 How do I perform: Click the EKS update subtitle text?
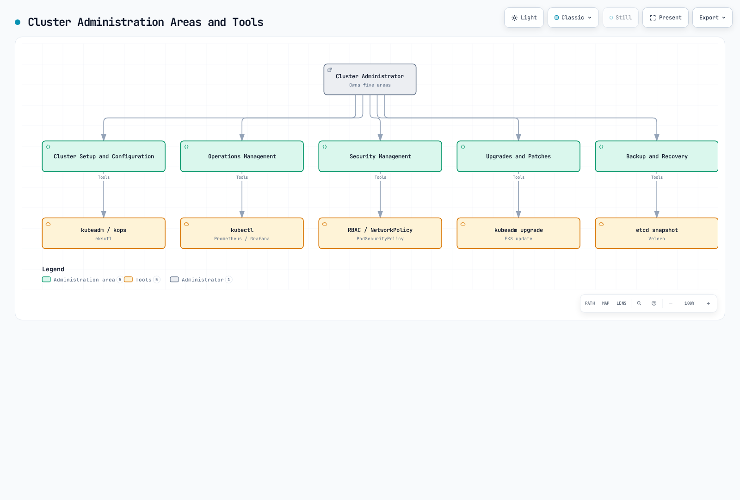coord(518,239)
